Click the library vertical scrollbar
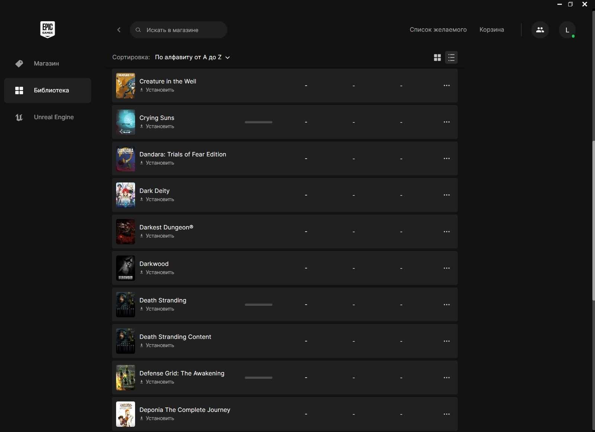 click(594, 220)
